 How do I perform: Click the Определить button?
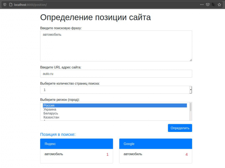coord(180,128)
